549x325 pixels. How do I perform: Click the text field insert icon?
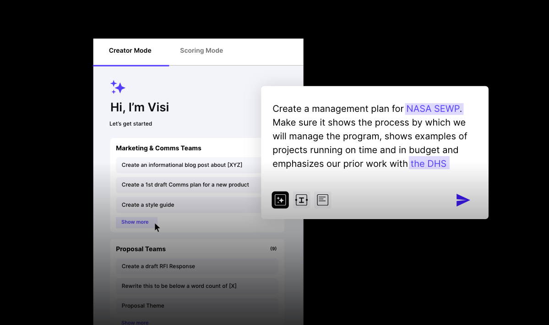(301, 200)
